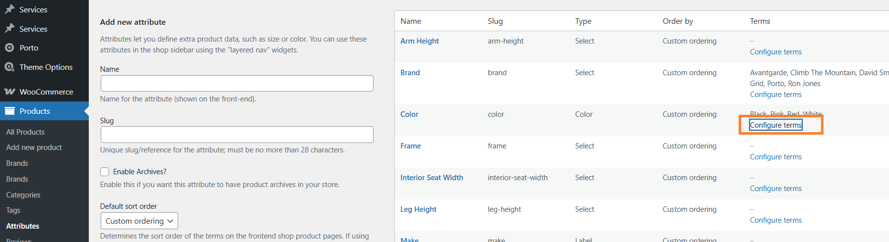
Task: Click Configure terms for Color attribute
Action: coord(775,125)
